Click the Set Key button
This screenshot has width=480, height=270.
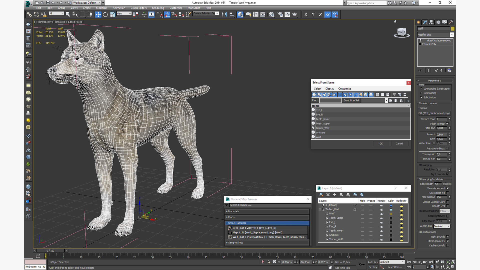pyautogui.click(x=372, y=267)
